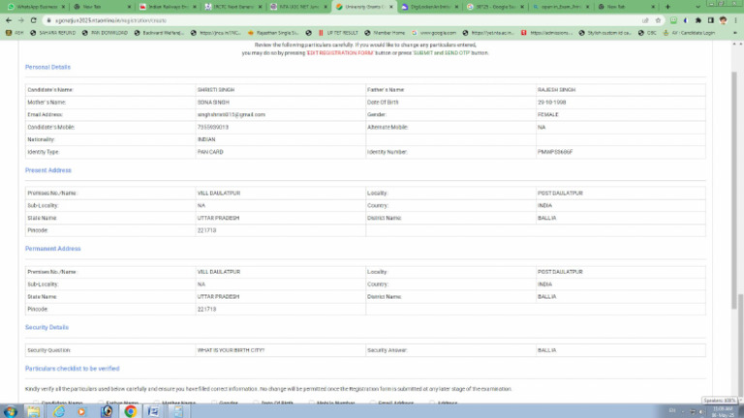Tick the Father Name checkbox
The width and height of the screenshot is (744, 418).
coord(101,403)
